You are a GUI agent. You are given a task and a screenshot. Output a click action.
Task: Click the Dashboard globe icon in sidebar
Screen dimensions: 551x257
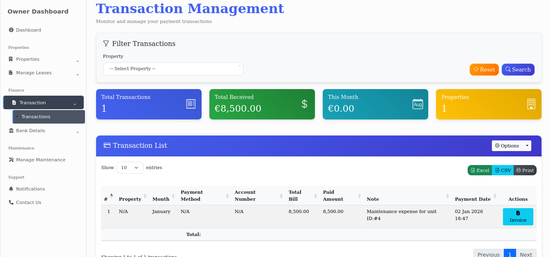10,30
